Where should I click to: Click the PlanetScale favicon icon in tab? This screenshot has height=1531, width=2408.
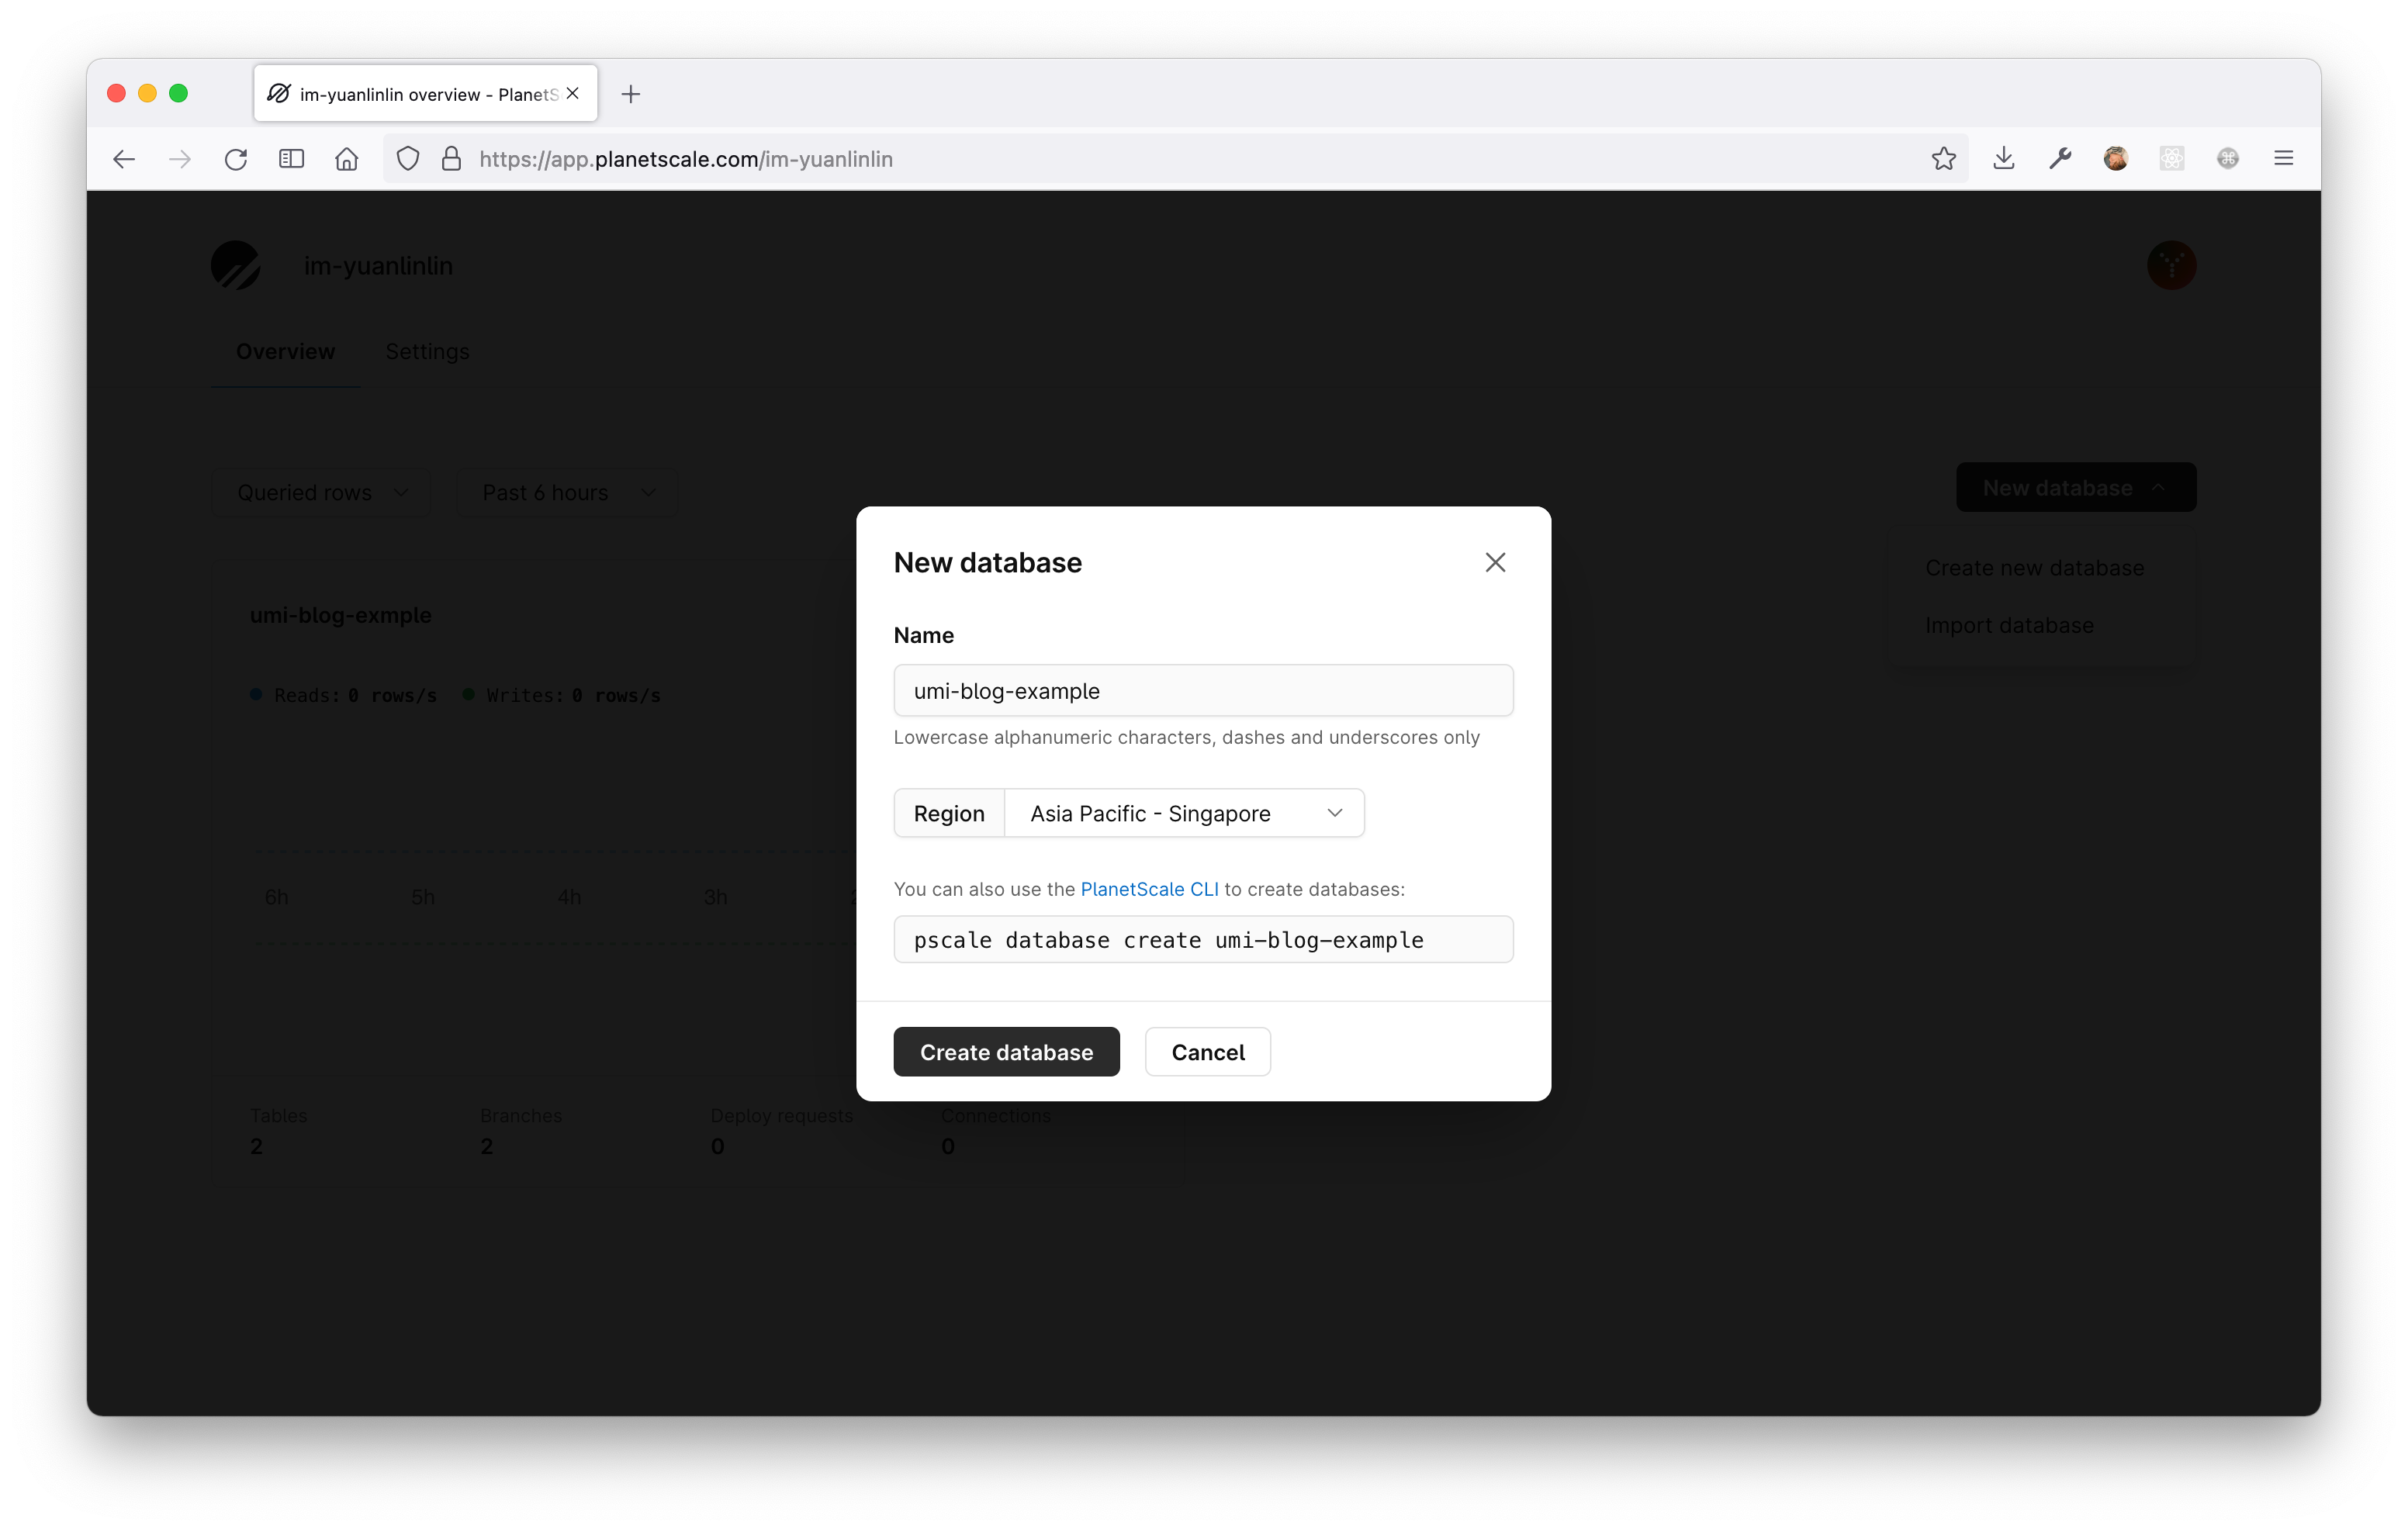[275, 93]
